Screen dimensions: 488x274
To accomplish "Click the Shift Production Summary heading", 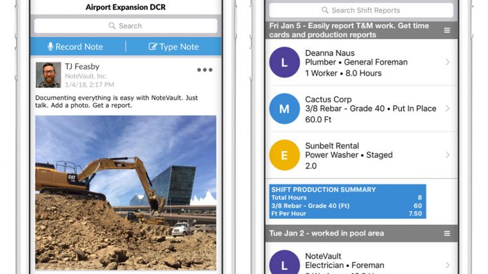I will (x=324, y=189).
